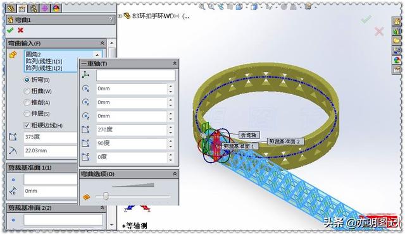Viewport: 405px width, 235px height.
Task: Open the DimXpertManager tab
Action: [x=44, y=8]
